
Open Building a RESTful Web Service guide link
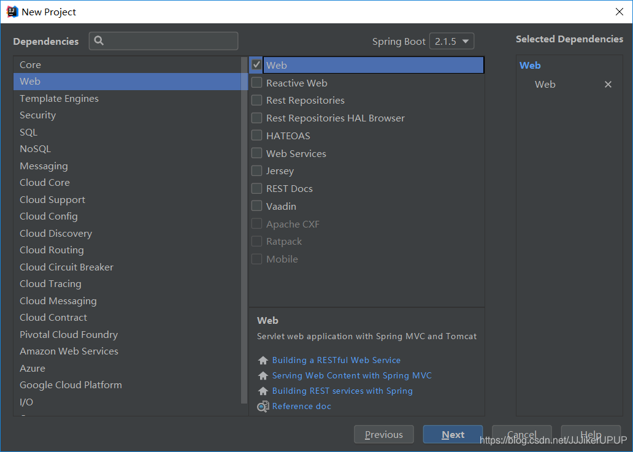point(336,360)
